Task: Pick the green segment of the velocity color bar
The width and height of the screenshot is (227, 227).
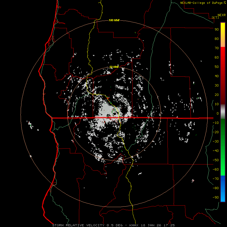Action: pos(223,147)
